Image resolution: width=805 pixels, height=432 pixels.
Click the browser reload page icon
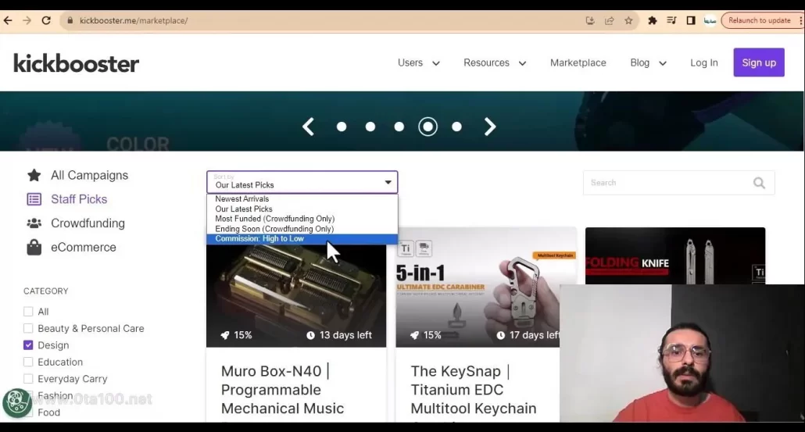(x=46, y=20)
